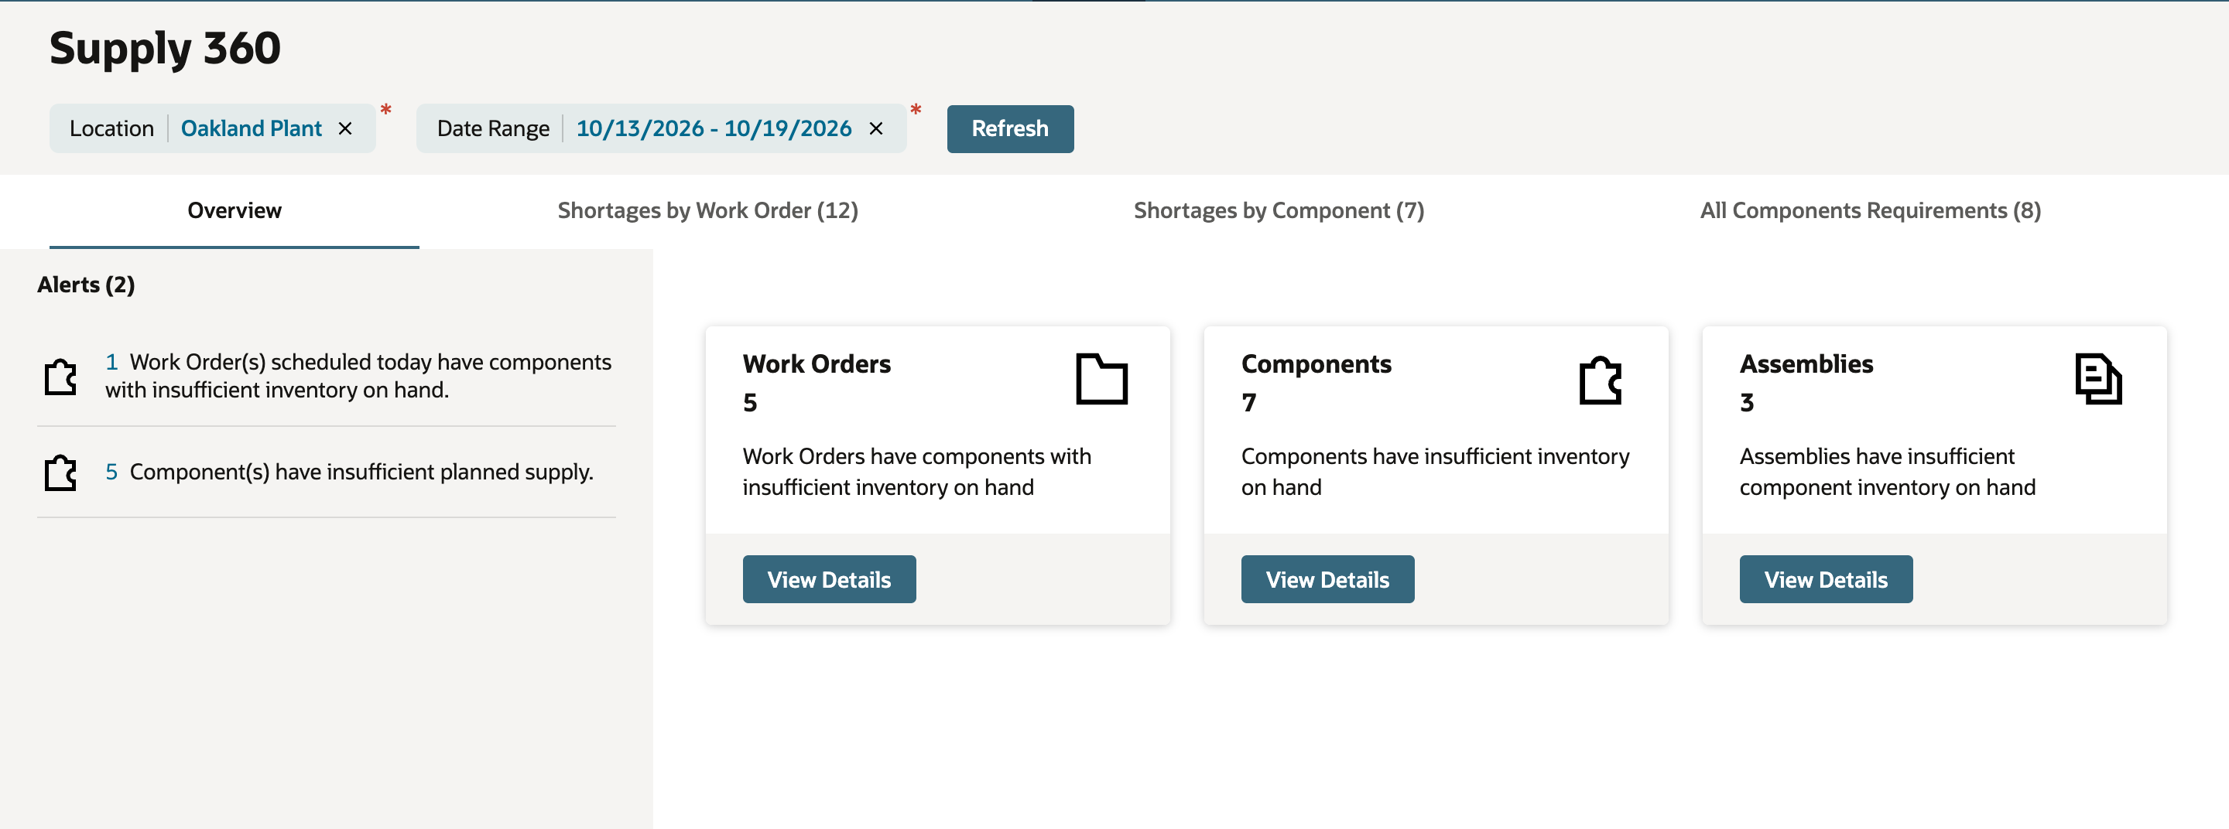Click the Work Orders card folder icon
Image resolution: width=2229 pixels, height=829 pixels.
(1101, 379)
